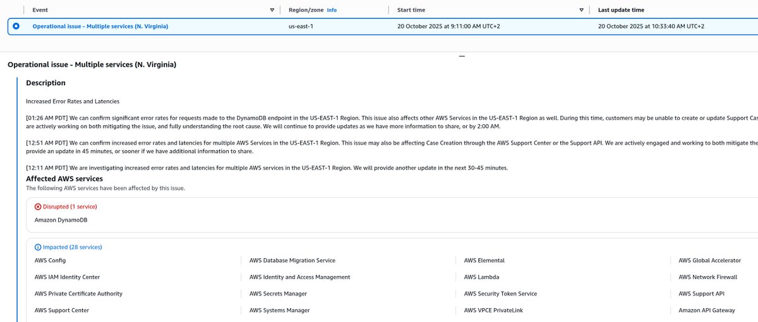
Task: Click AWS Secrets Manager entry
Action: click(x=278, y=294)
